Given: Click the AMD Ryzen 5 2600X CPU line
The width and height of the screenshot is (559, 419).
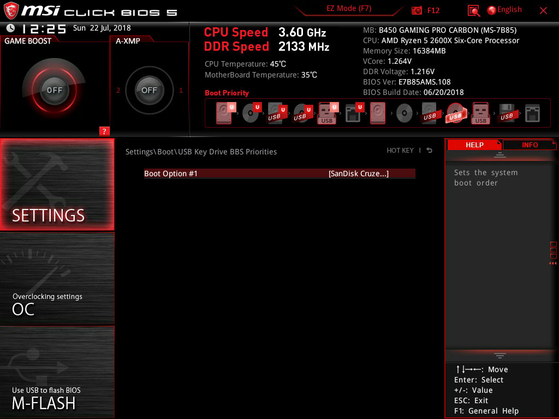Looking at the screenshot, I should [441, 40].
